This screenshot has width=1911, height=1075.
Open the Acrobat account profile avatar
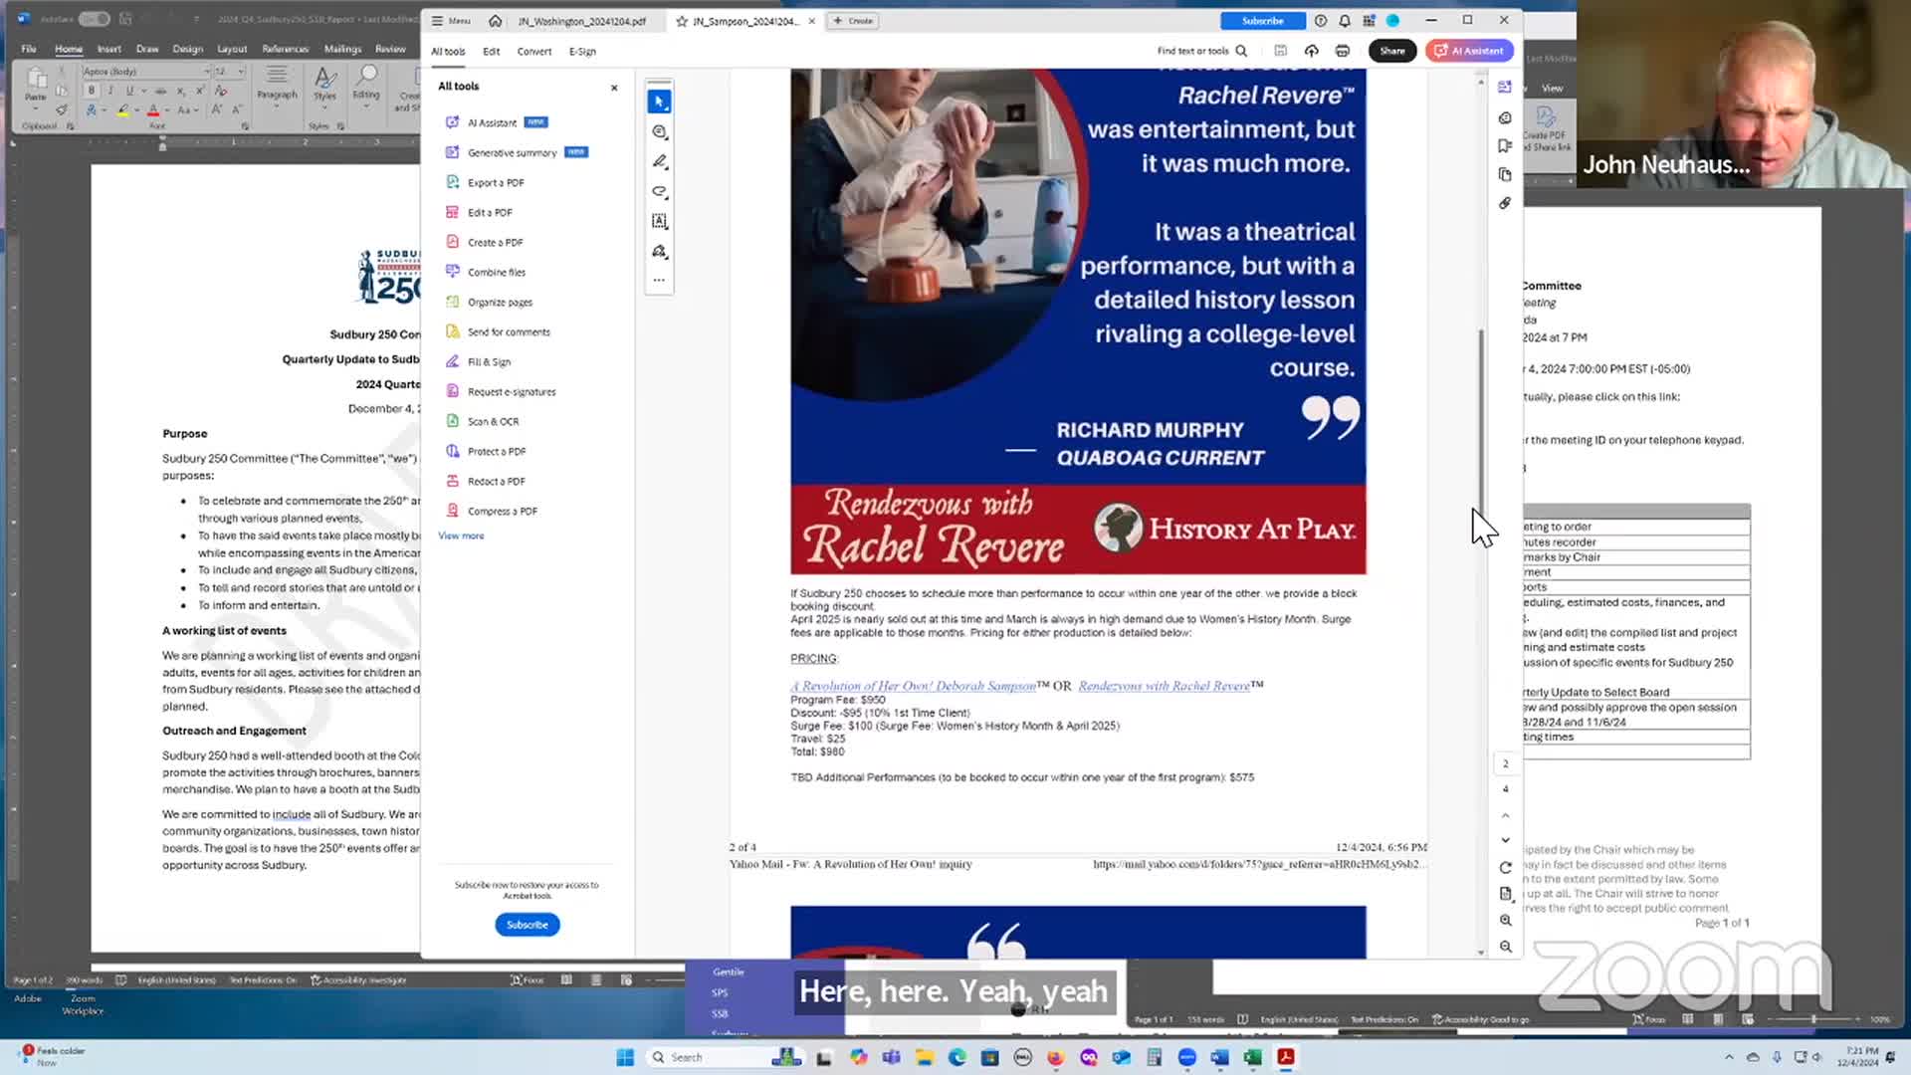click(1393, 21)
